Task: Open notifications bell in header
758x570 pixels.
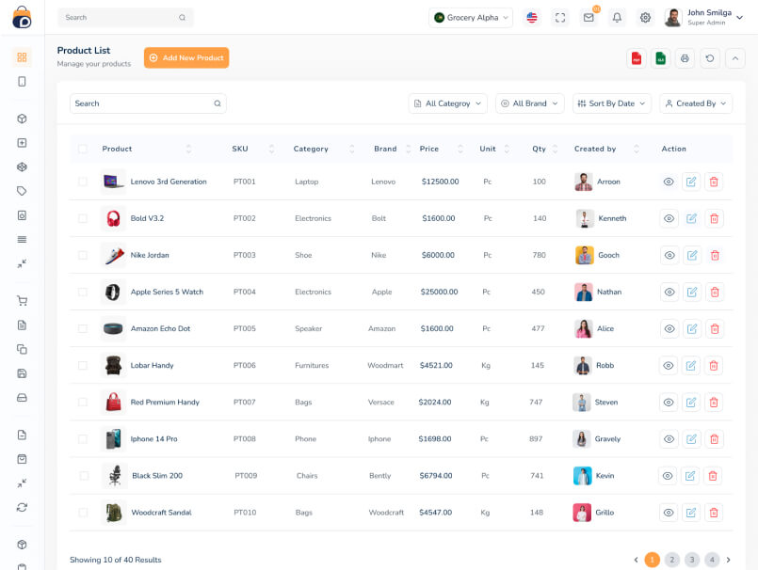Action: click(x=617, y=18)
